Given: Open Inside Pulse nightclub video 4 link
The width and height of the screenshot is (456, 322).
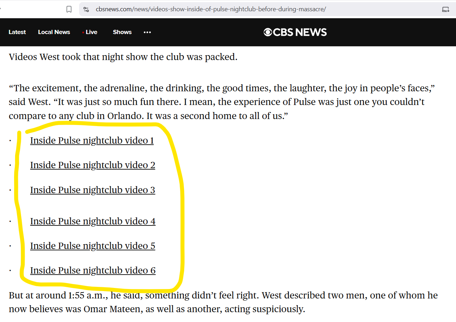Looking at the screenshot, I should tap(93, 221).
